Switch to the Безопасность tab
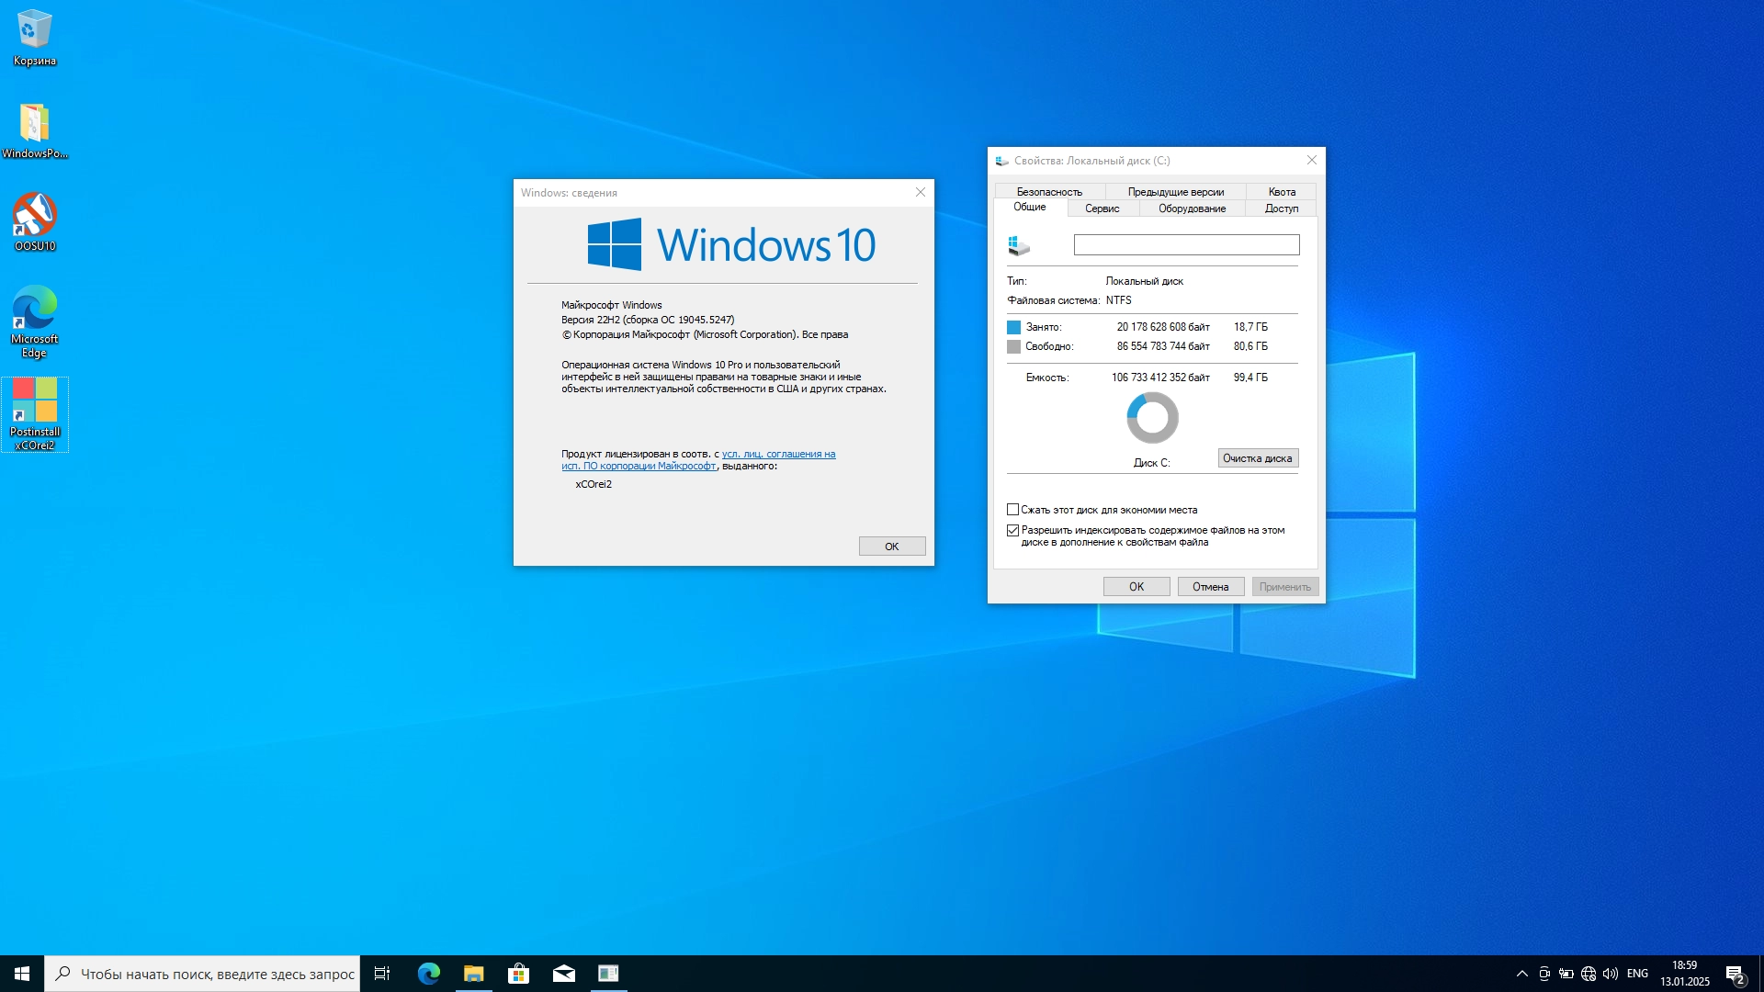1764x992 pixels. point(1049,192)
